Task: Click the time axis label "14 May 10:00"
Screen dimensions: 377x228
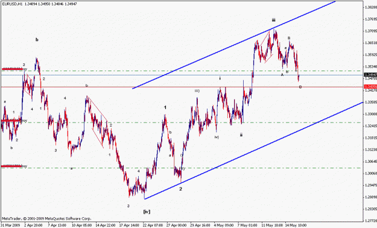Action: [x=296, y=226]
